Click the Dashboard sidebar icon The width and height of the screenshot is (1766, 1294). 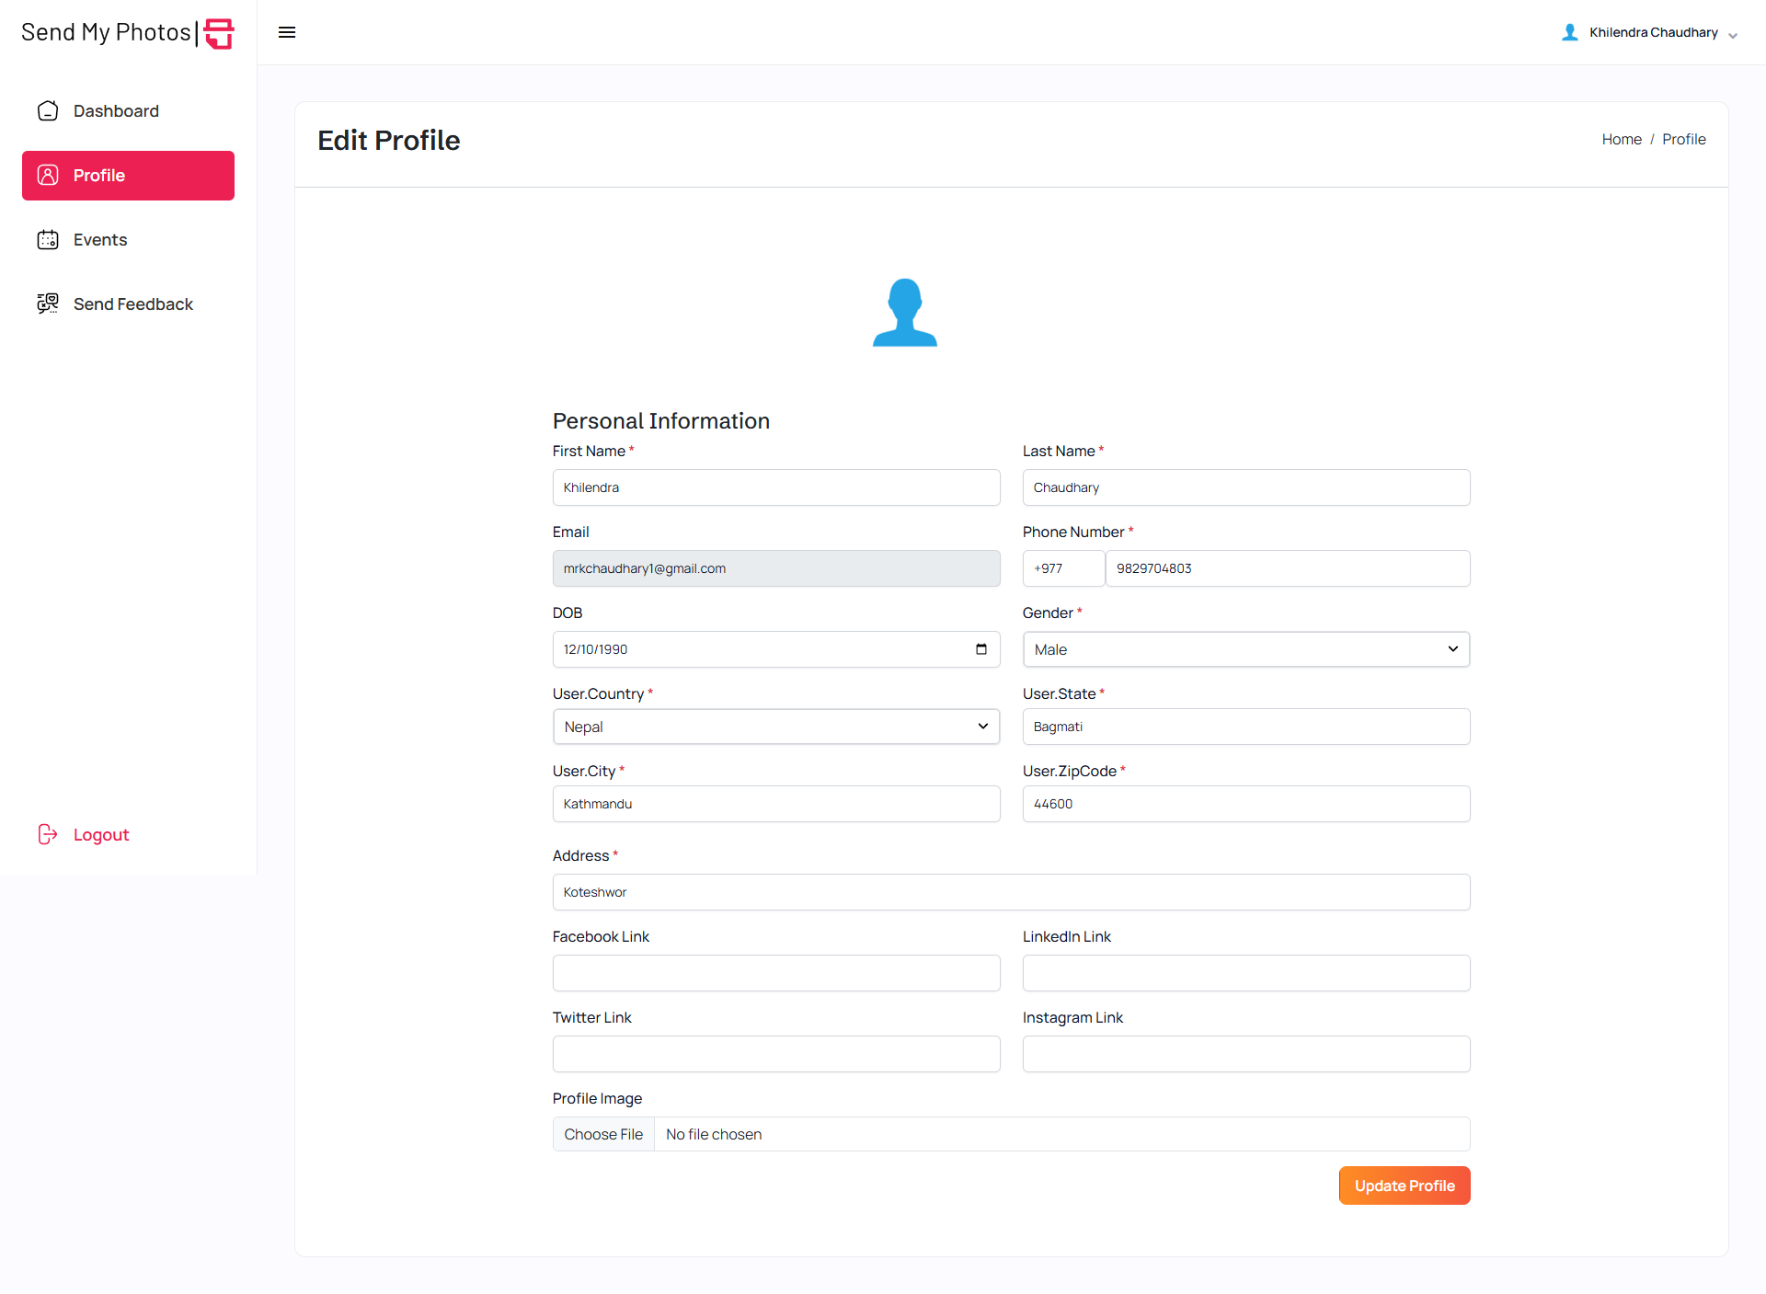(x=48, y=111)
